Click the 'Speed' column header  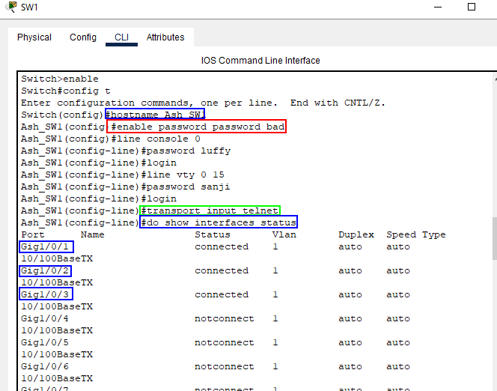tap(401, 234)
